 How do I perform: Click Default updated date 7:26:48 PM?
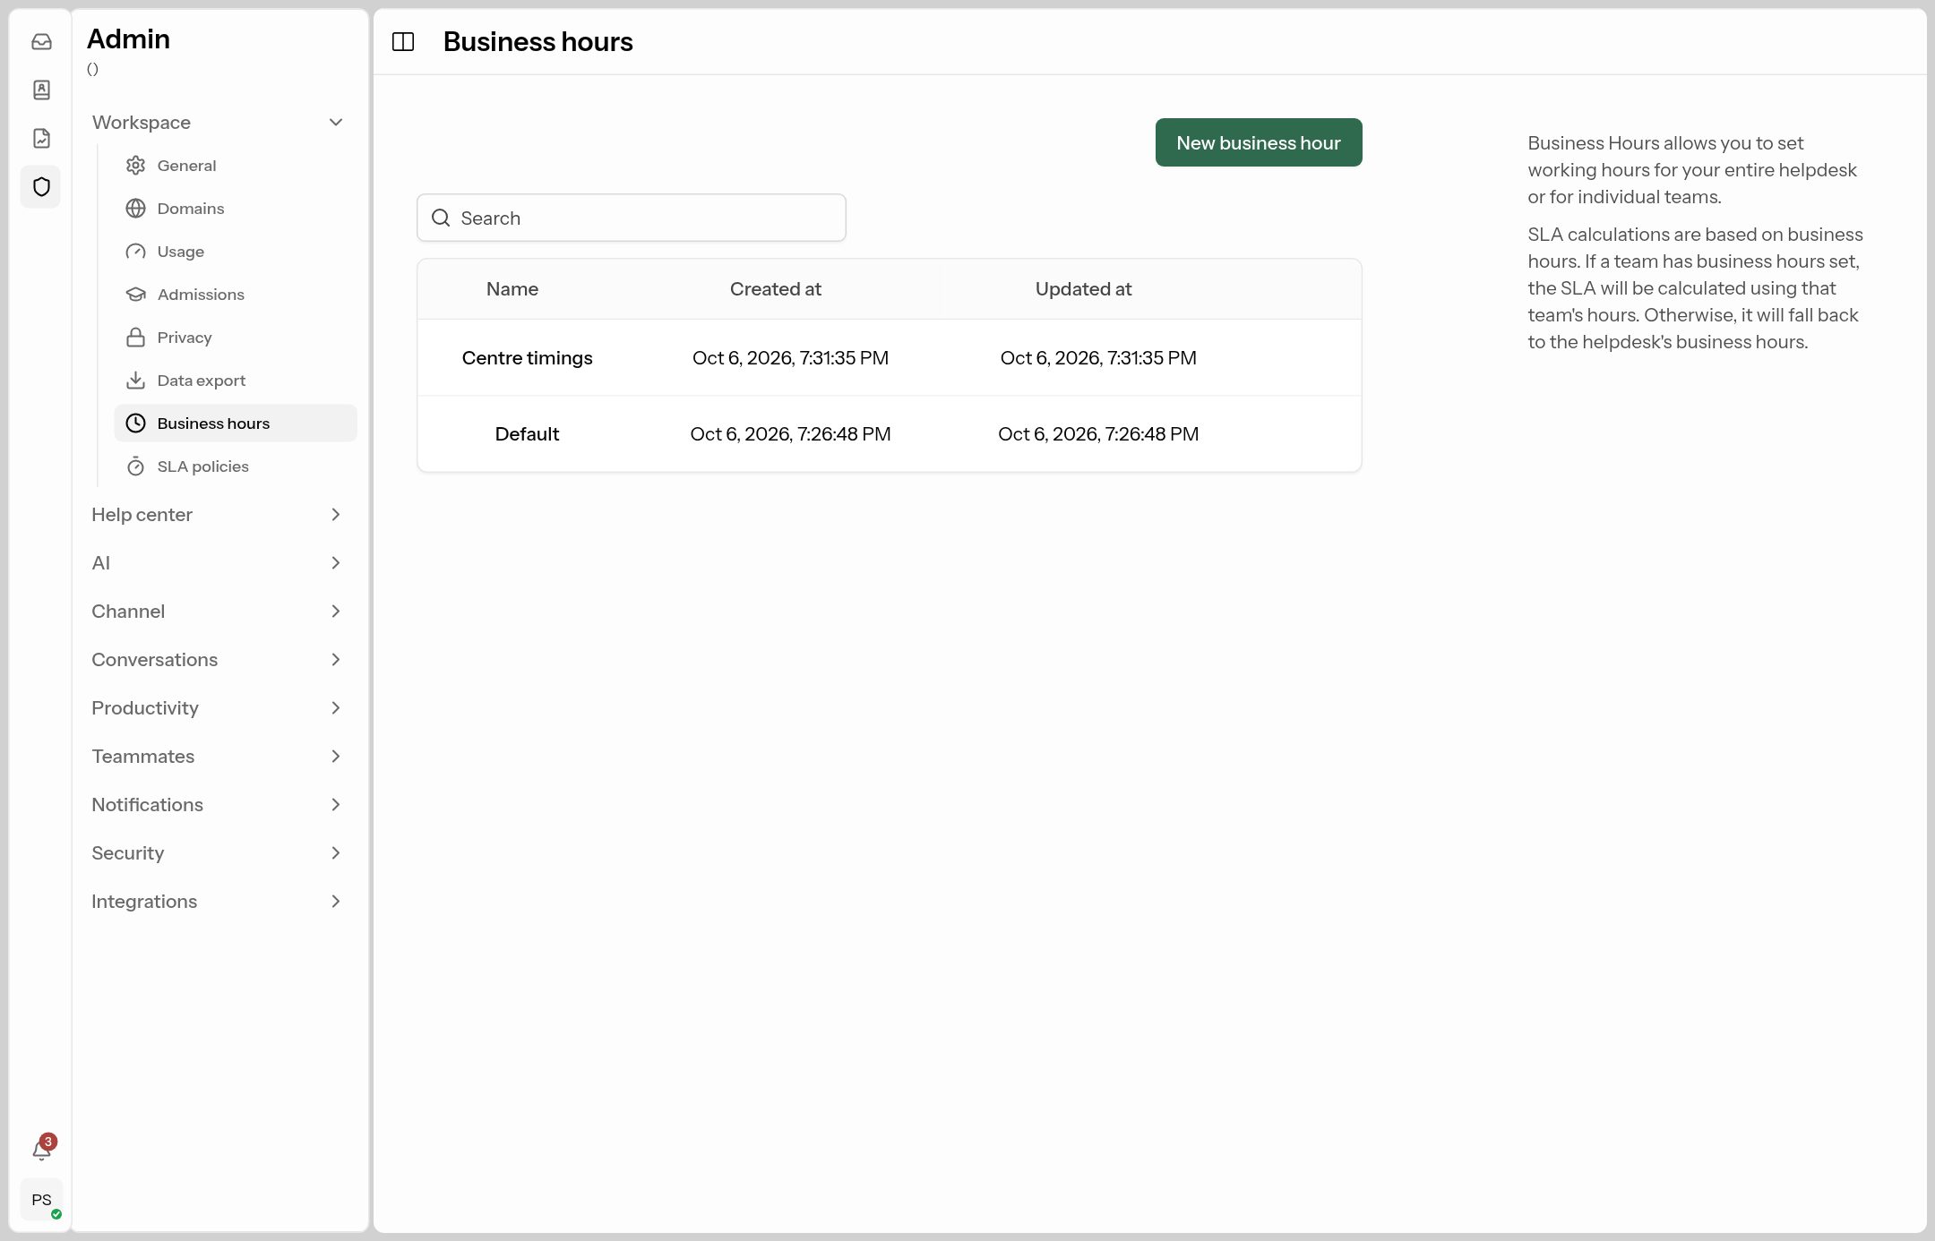click(x=1098, y=433)
